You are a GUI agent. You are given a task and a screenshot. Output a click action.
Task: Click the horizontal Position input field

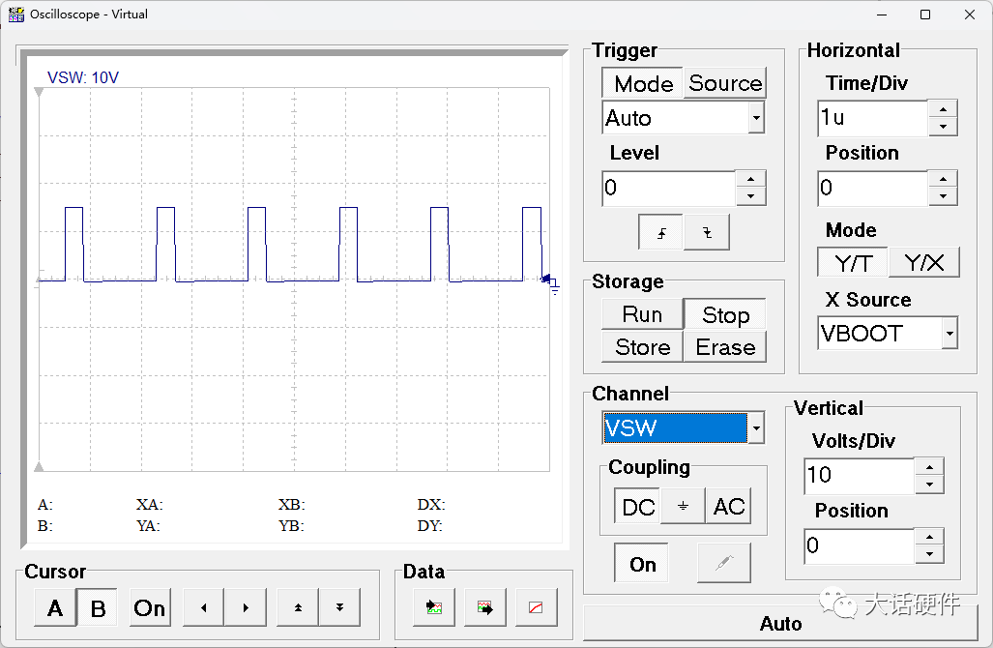pos(873,188)
